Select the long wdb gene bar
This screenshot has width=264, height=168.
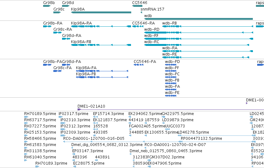[199, 19]
